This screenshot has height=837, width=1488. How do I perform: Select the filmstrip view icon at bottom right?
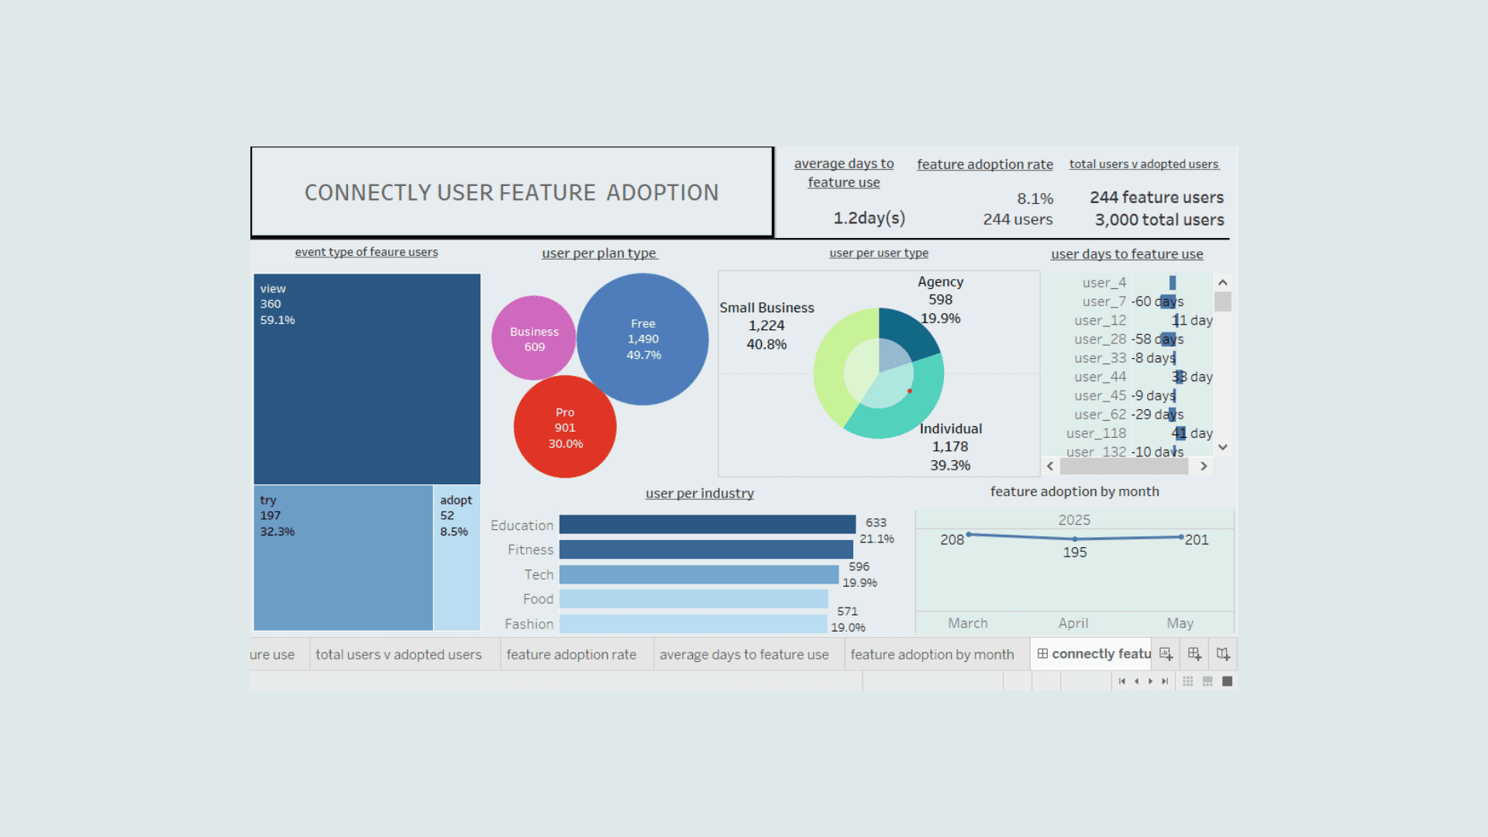coord(1207,681)
